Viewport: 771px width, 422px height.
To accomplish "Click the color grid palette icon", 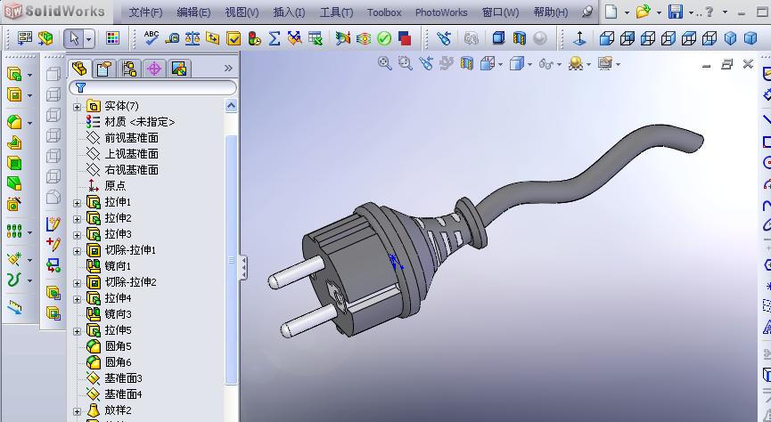I will tap(112, 38).
